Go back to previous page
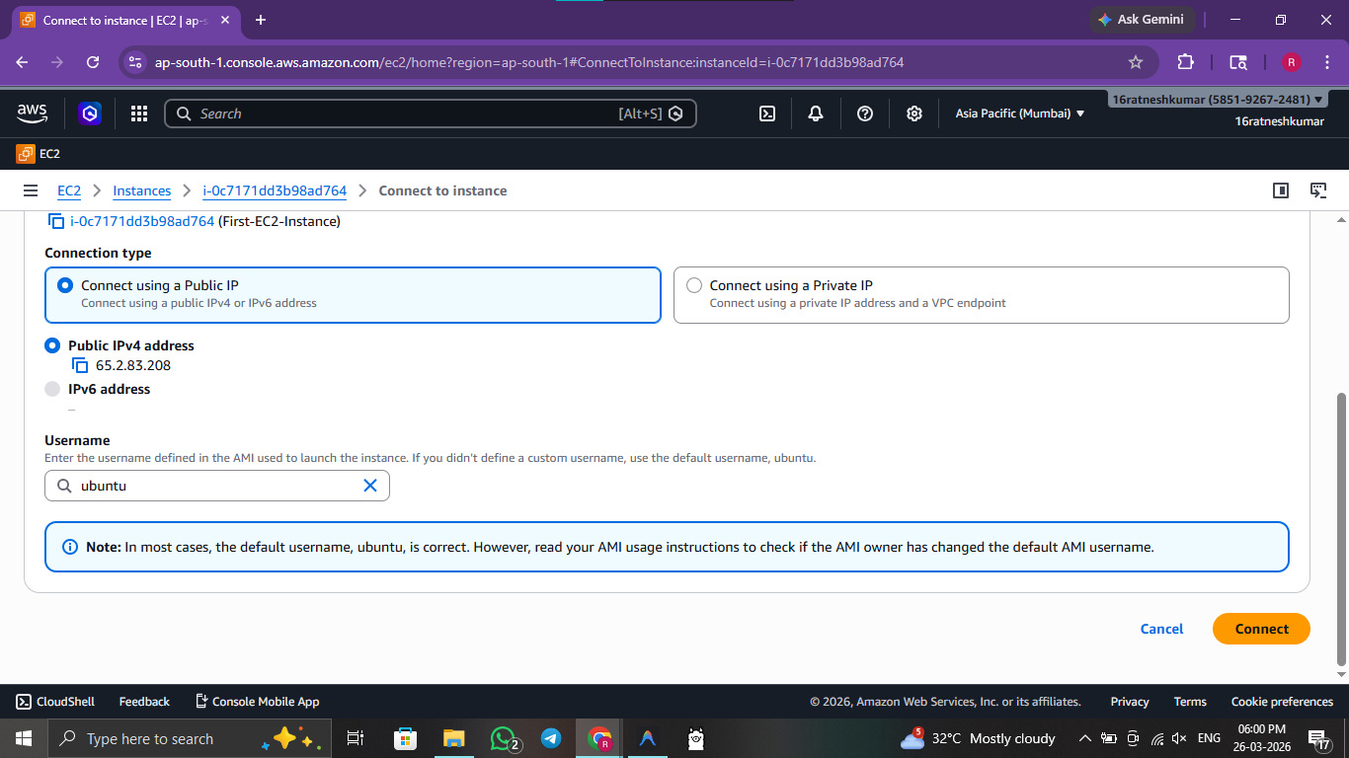The image size is (1349, 758). [x=23, y=62]
